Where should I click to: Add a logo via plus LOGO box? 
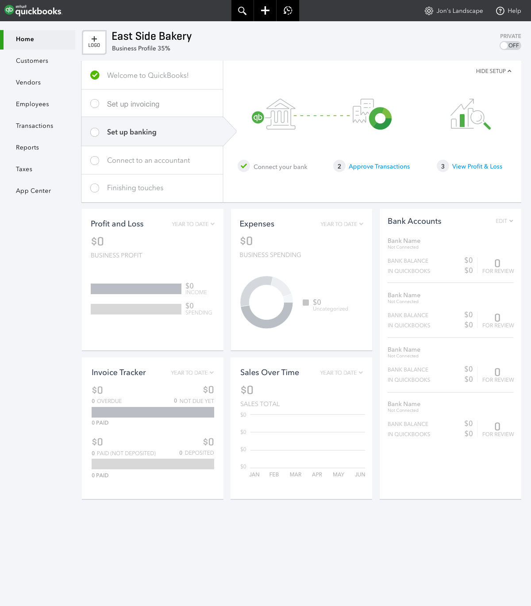[x=94, y=42]
